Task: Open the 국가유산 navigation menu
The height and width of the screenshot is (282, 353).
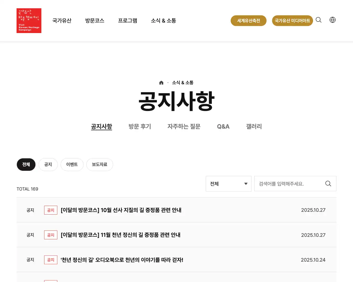Action: [x=62, y=20]
